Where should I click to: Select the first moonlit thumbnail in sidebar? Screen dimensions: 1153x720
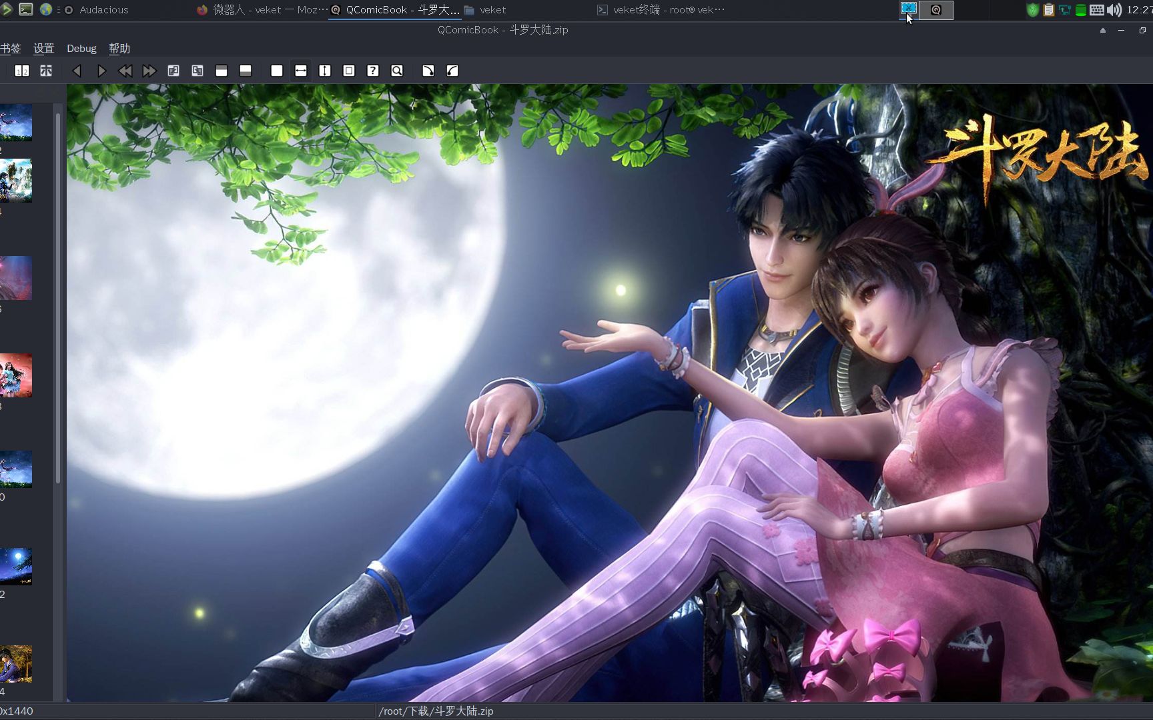click(16, 122)
